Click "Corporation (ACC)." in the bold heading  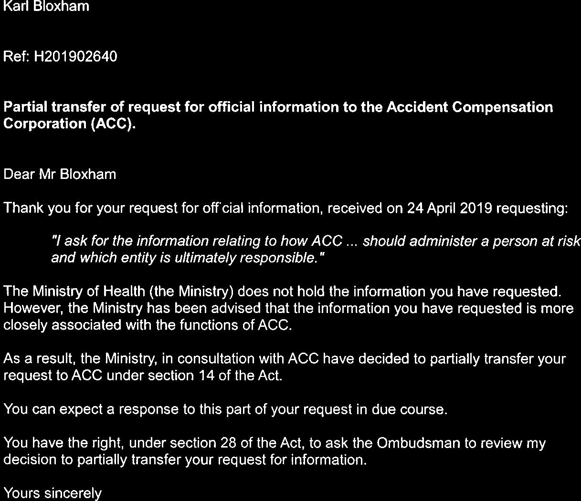(x=70, y=124)
